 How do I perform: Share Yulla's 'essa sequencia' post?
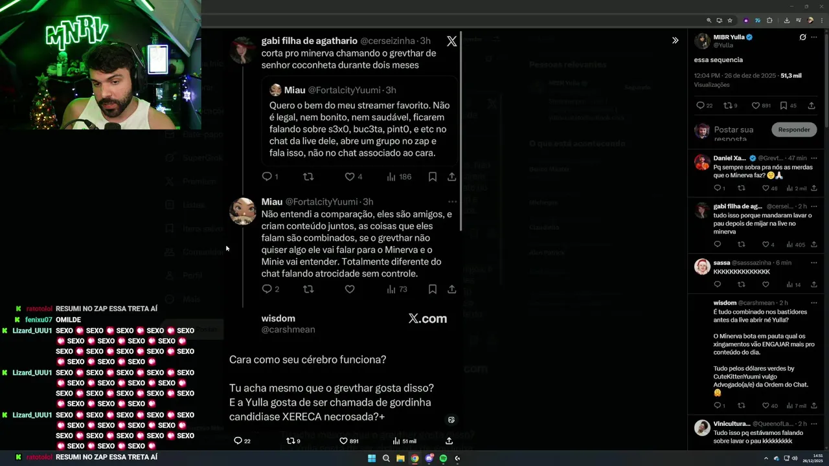coord(812,105)
